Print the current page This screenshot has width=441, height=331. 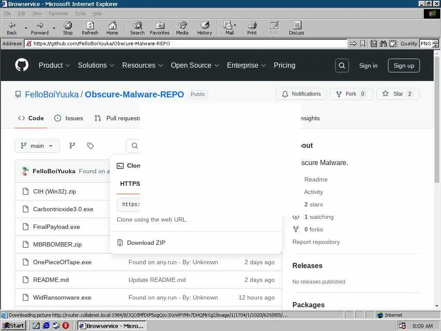click(x=252, y=28)
